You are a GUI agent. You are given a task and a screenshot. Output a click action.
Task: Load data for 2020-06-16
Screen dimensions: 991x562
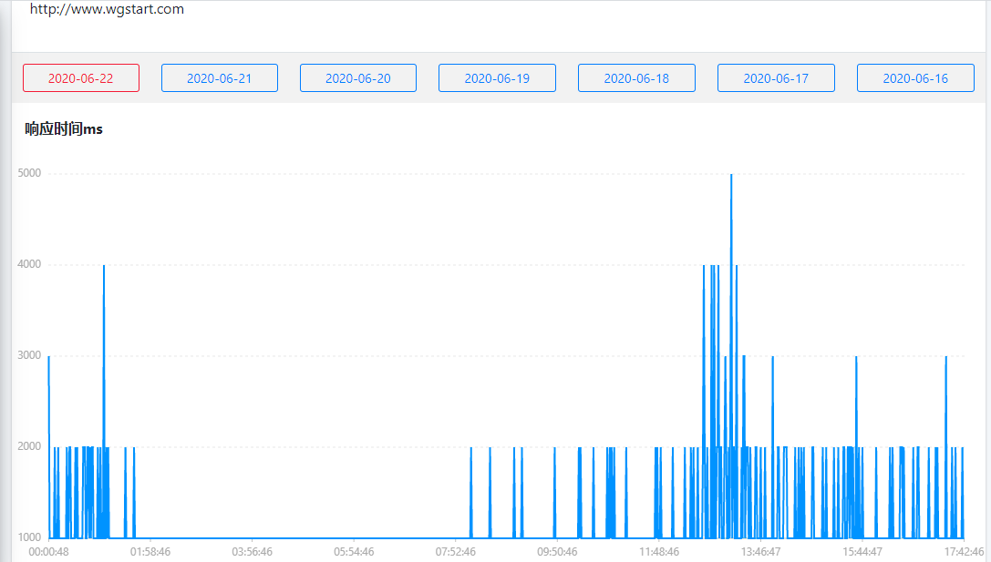pos(916,77)
